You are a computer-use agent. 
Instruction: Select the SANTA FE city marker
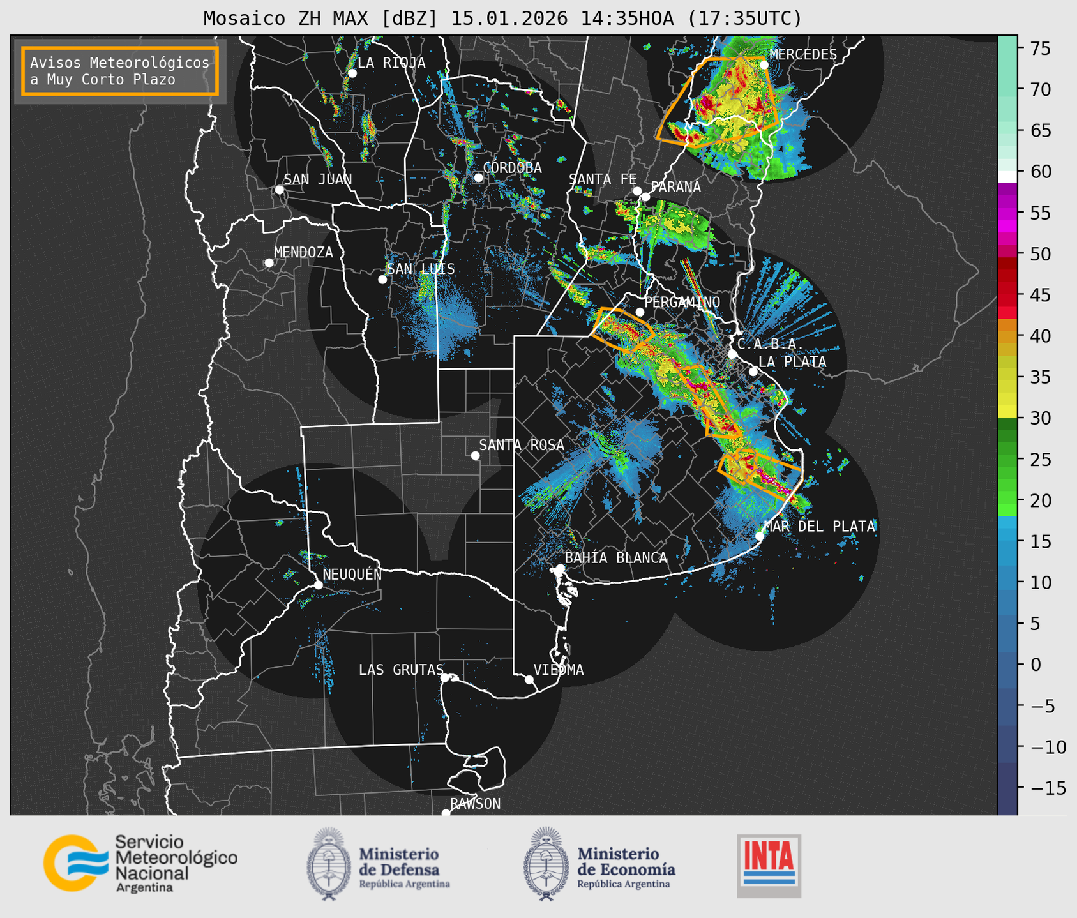pos(637,191)
